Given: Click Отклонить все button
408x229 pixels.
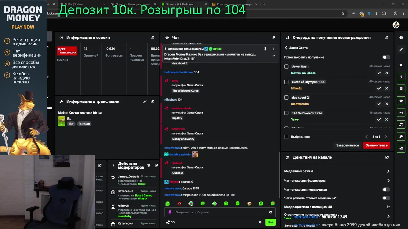Looking at the screenshot, I should 376,145.
